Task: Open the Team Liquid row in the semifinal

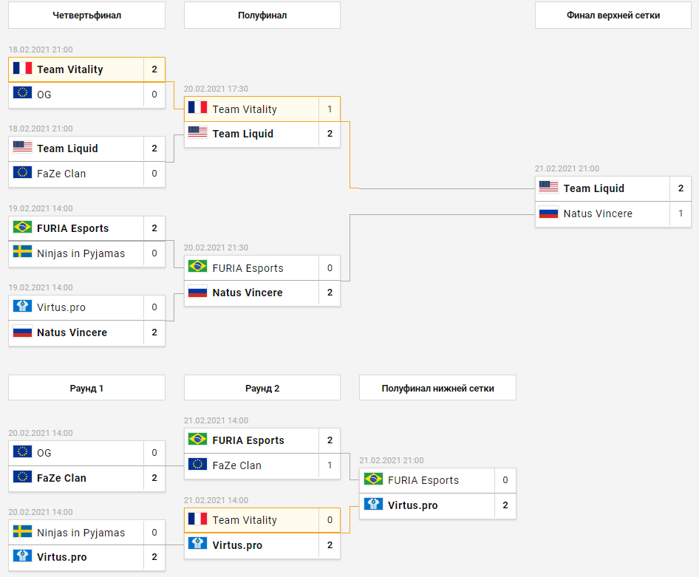Action: (x=262, y=134)
